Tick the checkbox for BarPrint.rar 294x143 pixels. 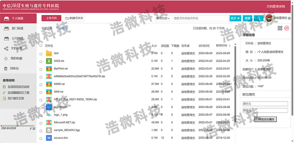coord(41,69)
